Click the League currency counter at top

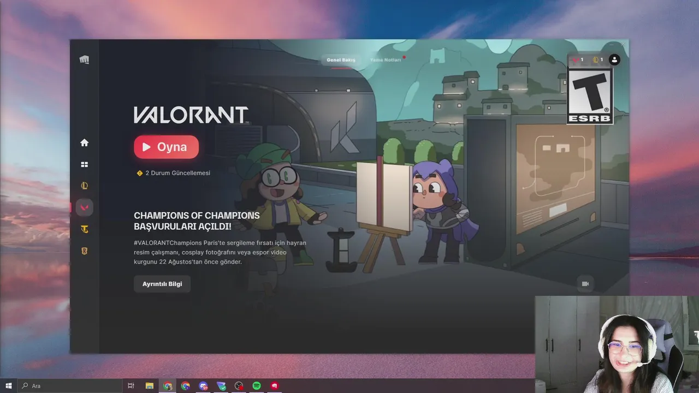click(x=597, y=59)
